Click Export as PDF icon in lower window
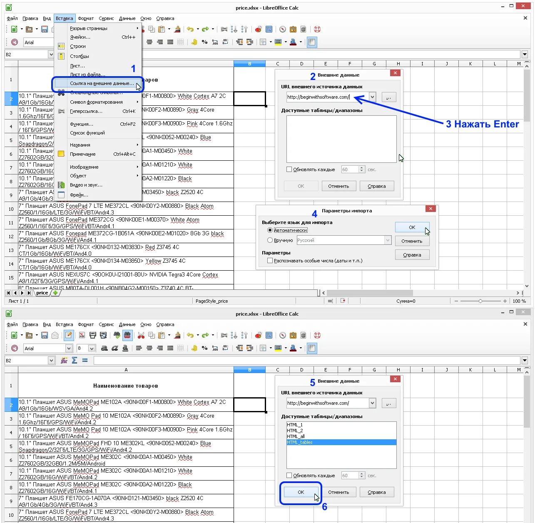Screen dimensions: 535x523 [x=82, y=335]
